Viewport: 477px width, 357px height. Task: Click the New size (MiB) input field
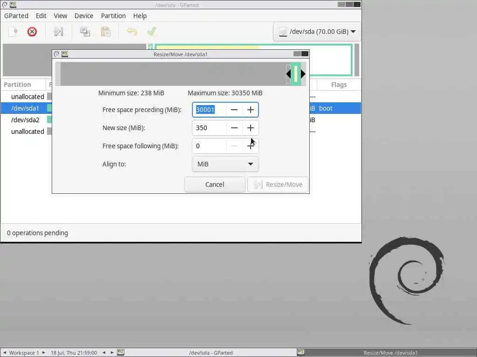(x=209, y=128)
